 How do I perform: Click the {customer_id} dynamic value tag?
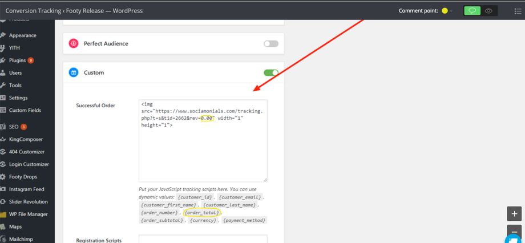click(x=195, y=196)
